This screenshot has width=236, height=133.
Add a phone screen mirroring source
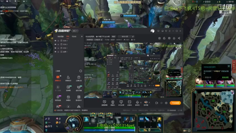[x=121, y=103]
